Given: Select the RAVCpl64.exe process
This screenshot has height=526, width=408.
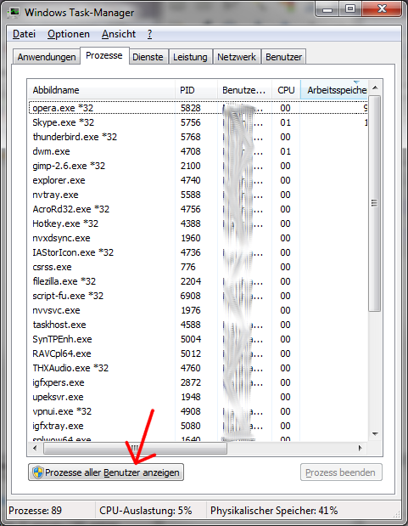Looking at the screenshot, I should [x=198, y=353].
